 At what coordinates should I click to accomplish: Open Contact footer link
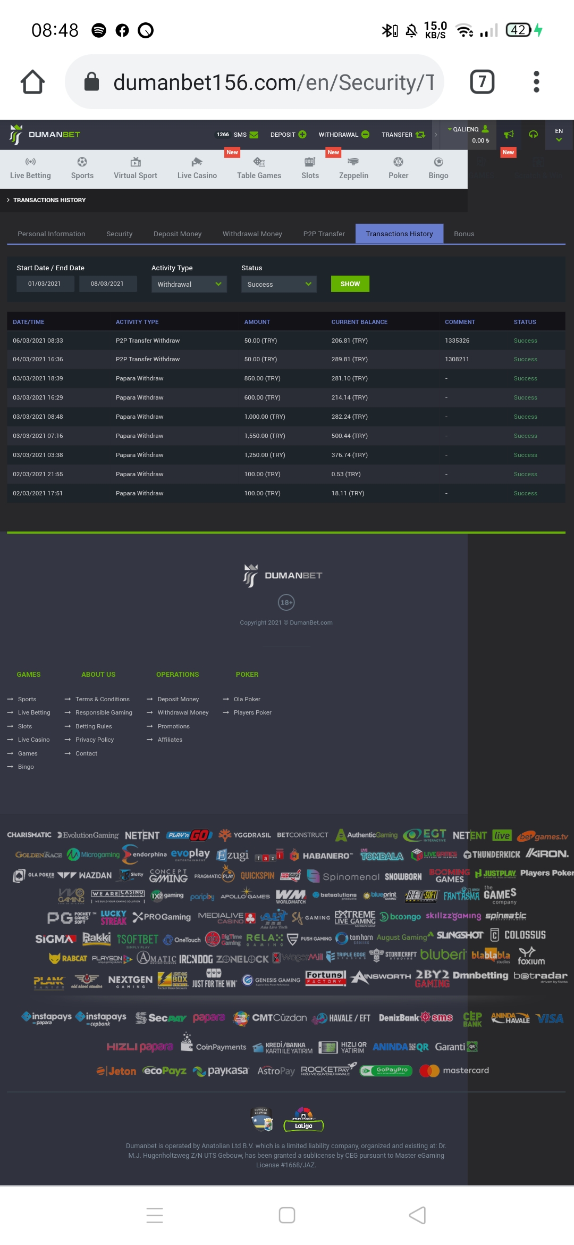[x=86, y=753]
